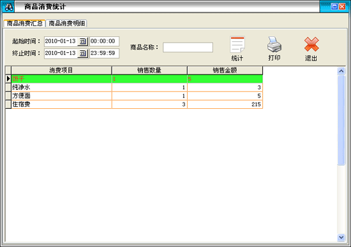This screenshot has width=351, height=247.
Task: Click the binoculars icon in title bar
Action: tap(9, 7)
